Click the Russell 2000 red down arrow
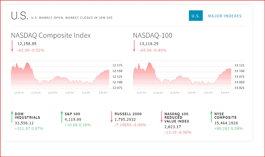The height and width of the screenshot is (157, 265). (112, 117)
